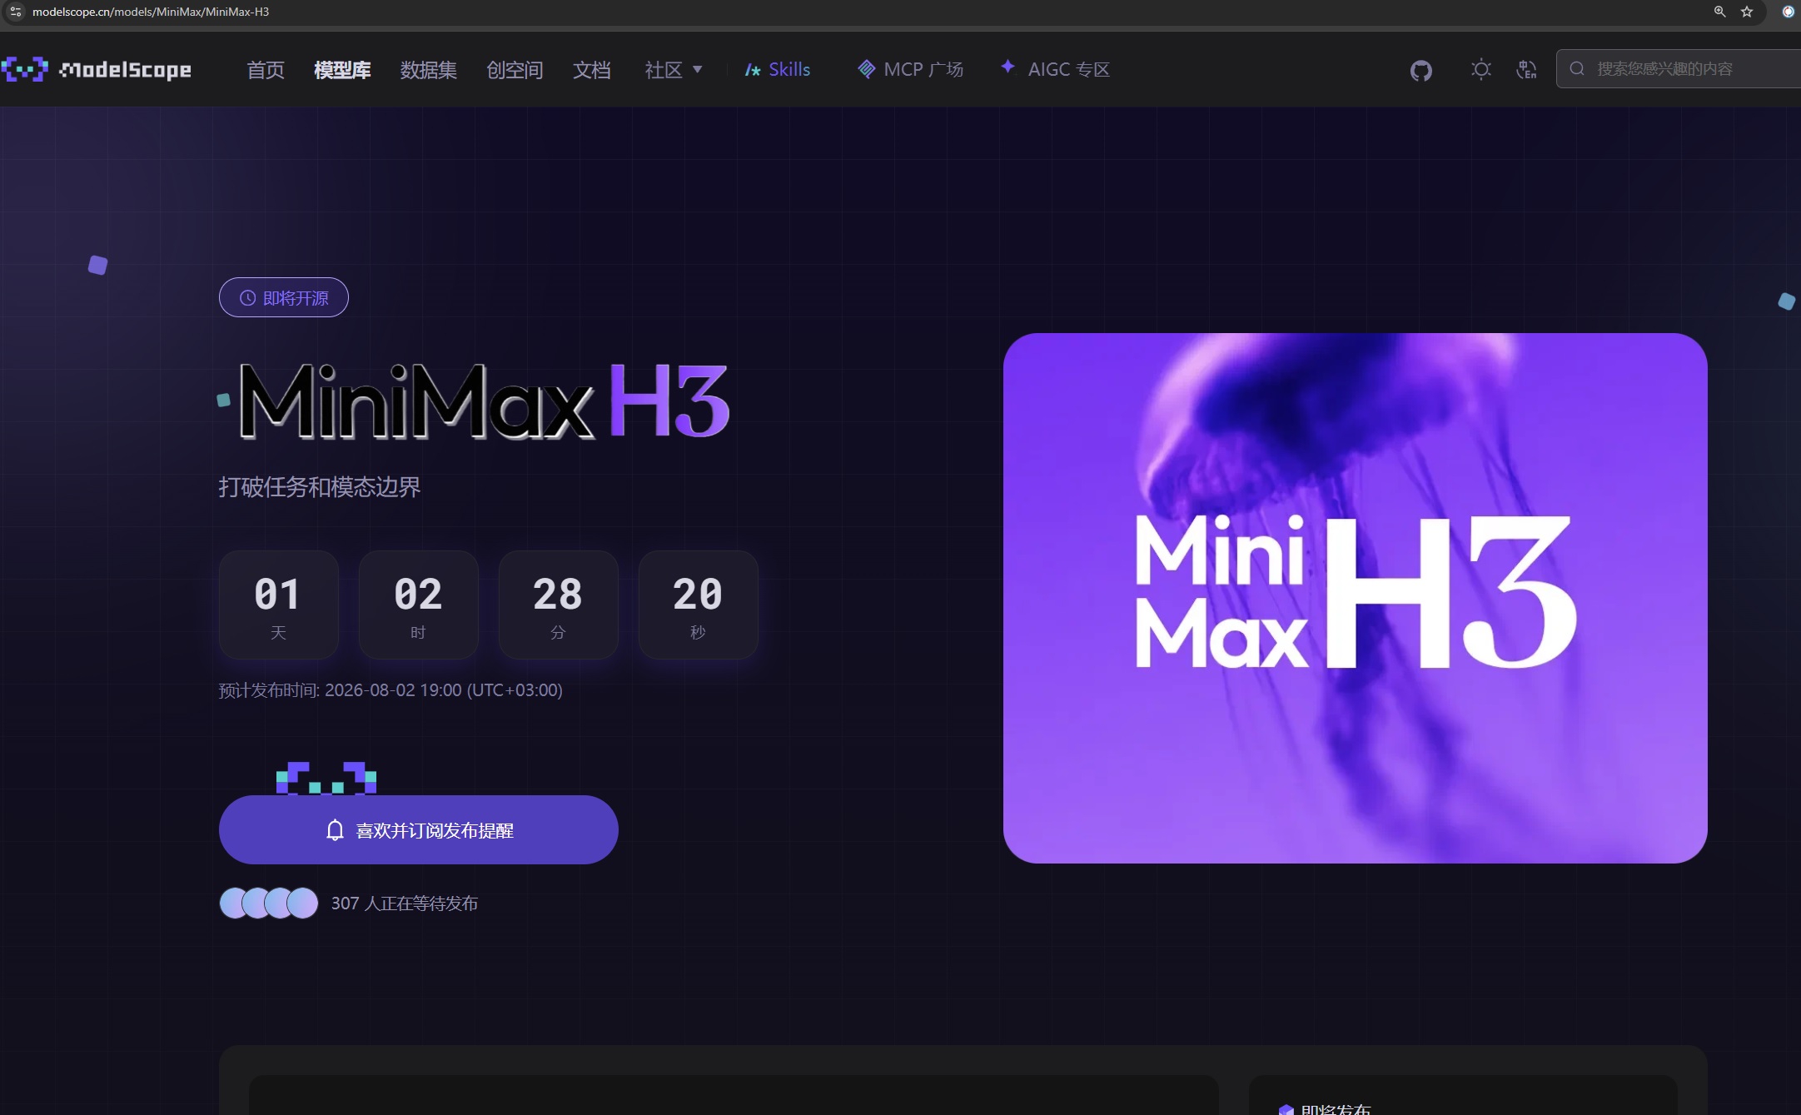Click the search magnifier icon

coord(1577,68)
